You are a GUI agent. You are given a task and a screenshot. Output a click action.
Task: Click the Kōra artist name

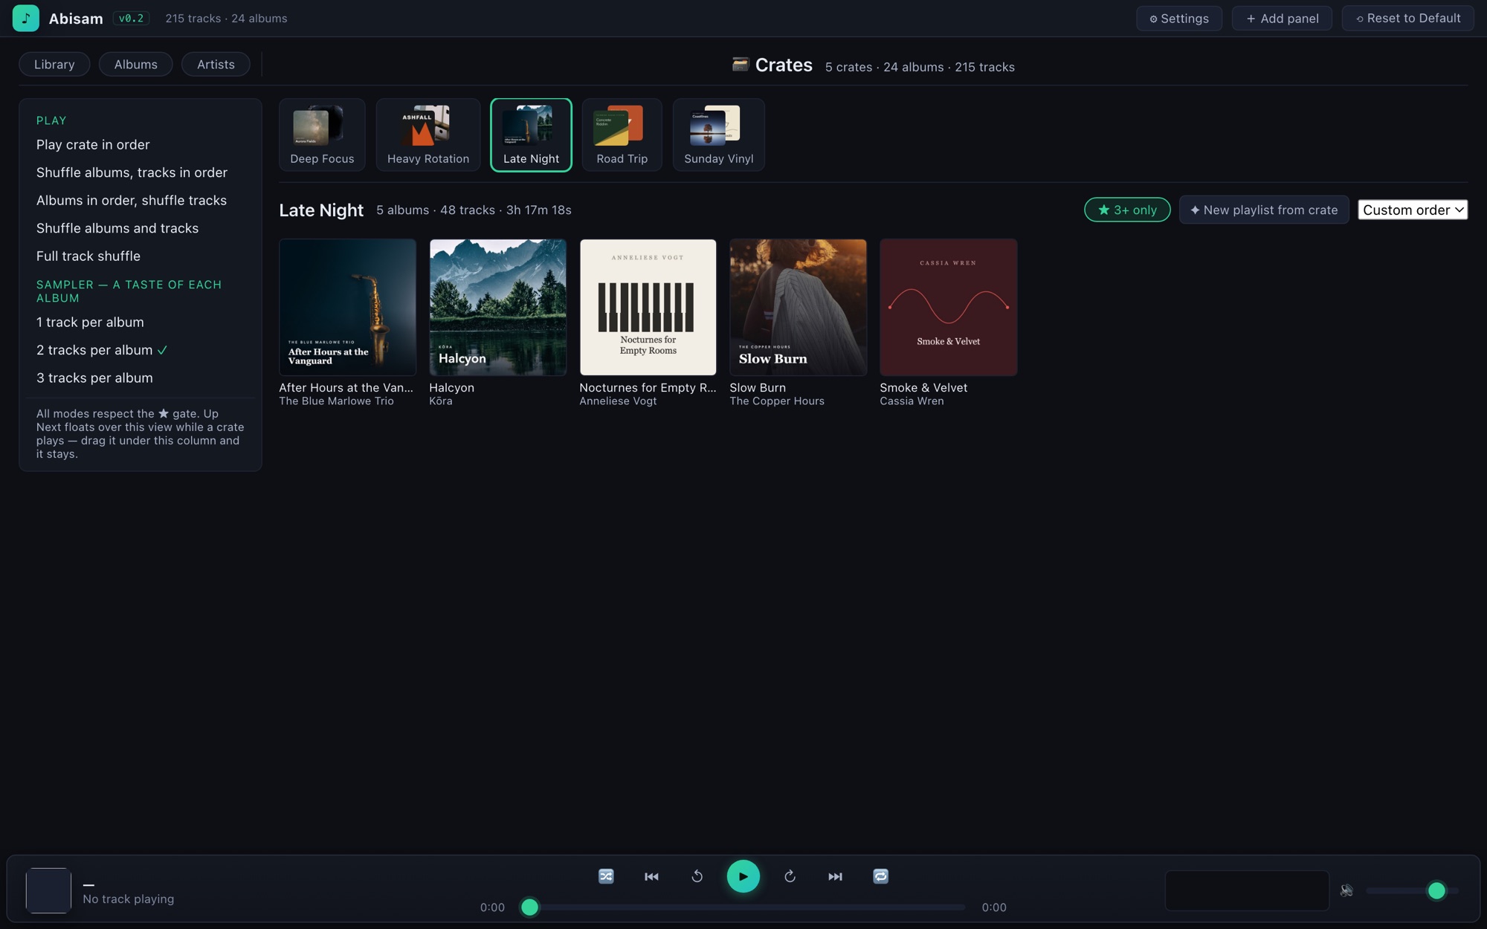pyautogui.click(x=440, y=401)
